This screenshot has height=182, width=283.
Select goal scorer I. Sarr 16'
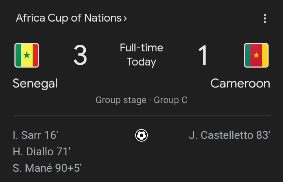tap(35, 135)
